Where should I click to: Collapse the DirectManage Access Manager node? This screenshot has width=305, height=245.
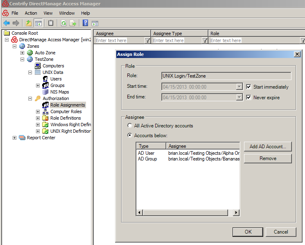point(7,40)
